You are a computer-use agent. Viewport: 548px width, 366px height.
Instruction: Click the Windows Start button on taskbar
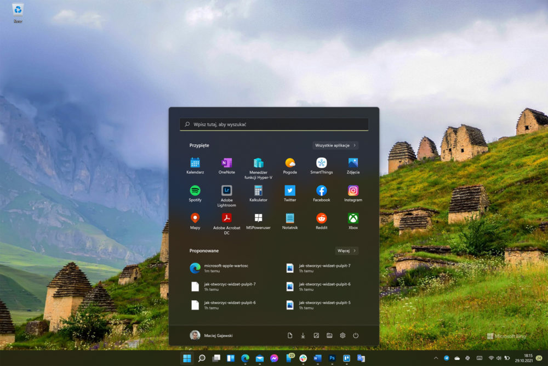coord(187,358)
